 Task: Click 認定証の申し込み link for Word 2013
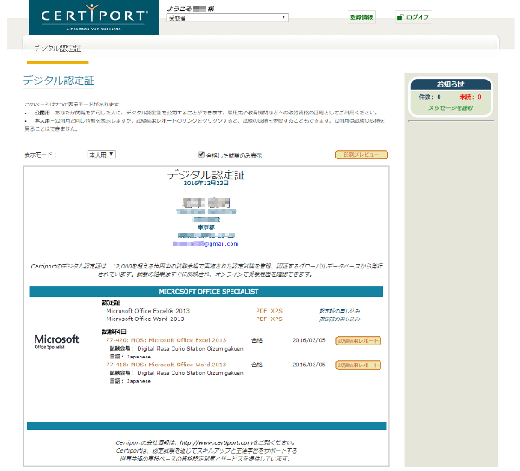pyautogui.click(x=340, y=319)
